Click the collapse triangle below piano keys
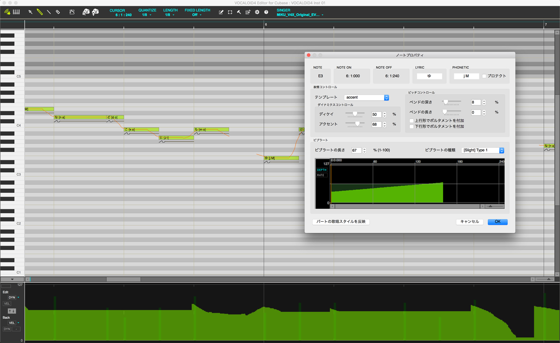Image resolution: width=560 pixels, height=343 pixels. (12, 279)
